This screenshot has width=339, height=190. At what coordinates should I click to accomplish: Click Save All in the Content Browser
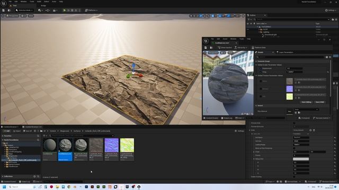tap(28, 131)
